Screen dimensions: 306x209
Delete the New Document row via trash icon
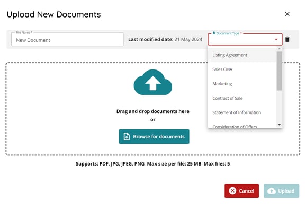287,39
